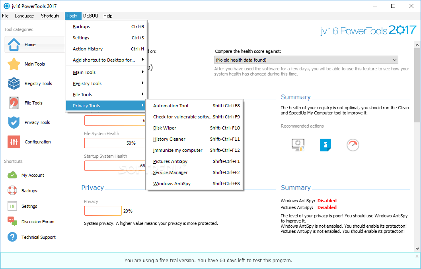Select Check for vulnerable software entry
The height and width of the screenshot is (269, 421).
coord(195,117)
